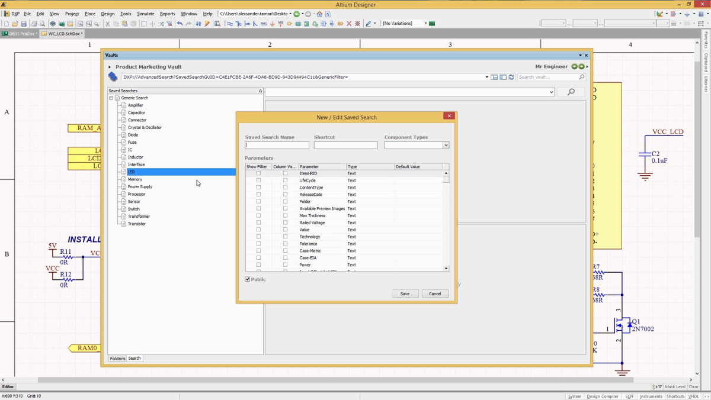
Task: Toggle Column Visible checkbox for Power
Action: [285, 265]
